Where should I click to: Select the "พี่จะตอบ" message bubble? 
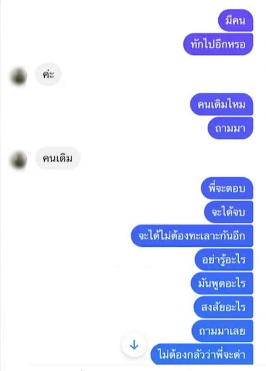coord(227,188)
